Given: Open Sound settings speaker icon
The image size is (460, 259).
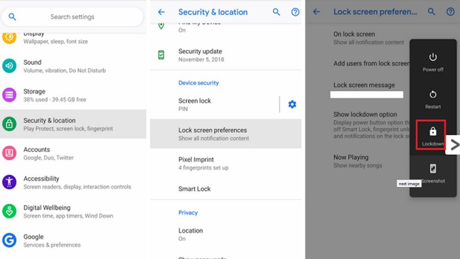Looking at the screenshot, I should (9, 66).
